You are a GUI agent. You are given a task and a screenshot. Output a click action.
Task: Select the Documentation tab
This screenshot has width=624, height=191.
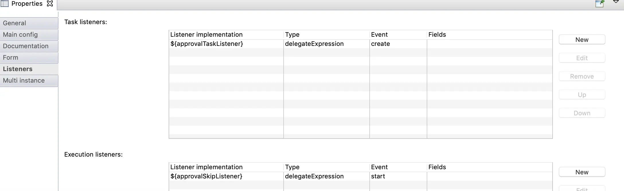pos(29,46)
